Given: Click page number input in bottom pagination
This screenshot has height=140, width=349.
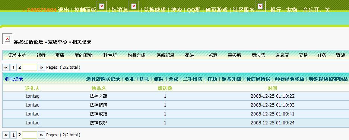Looking at the screenshot, I should click(29, 135).
